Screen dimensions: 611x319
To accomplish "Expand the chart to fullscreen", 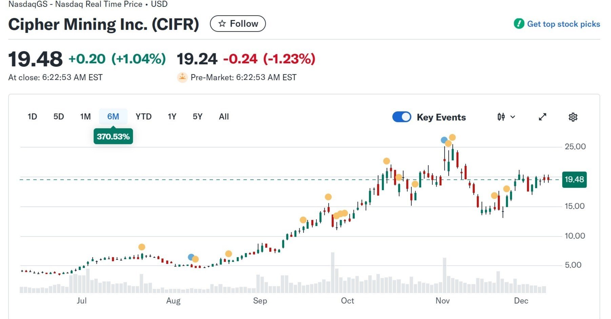I will (x=543, y=117).
